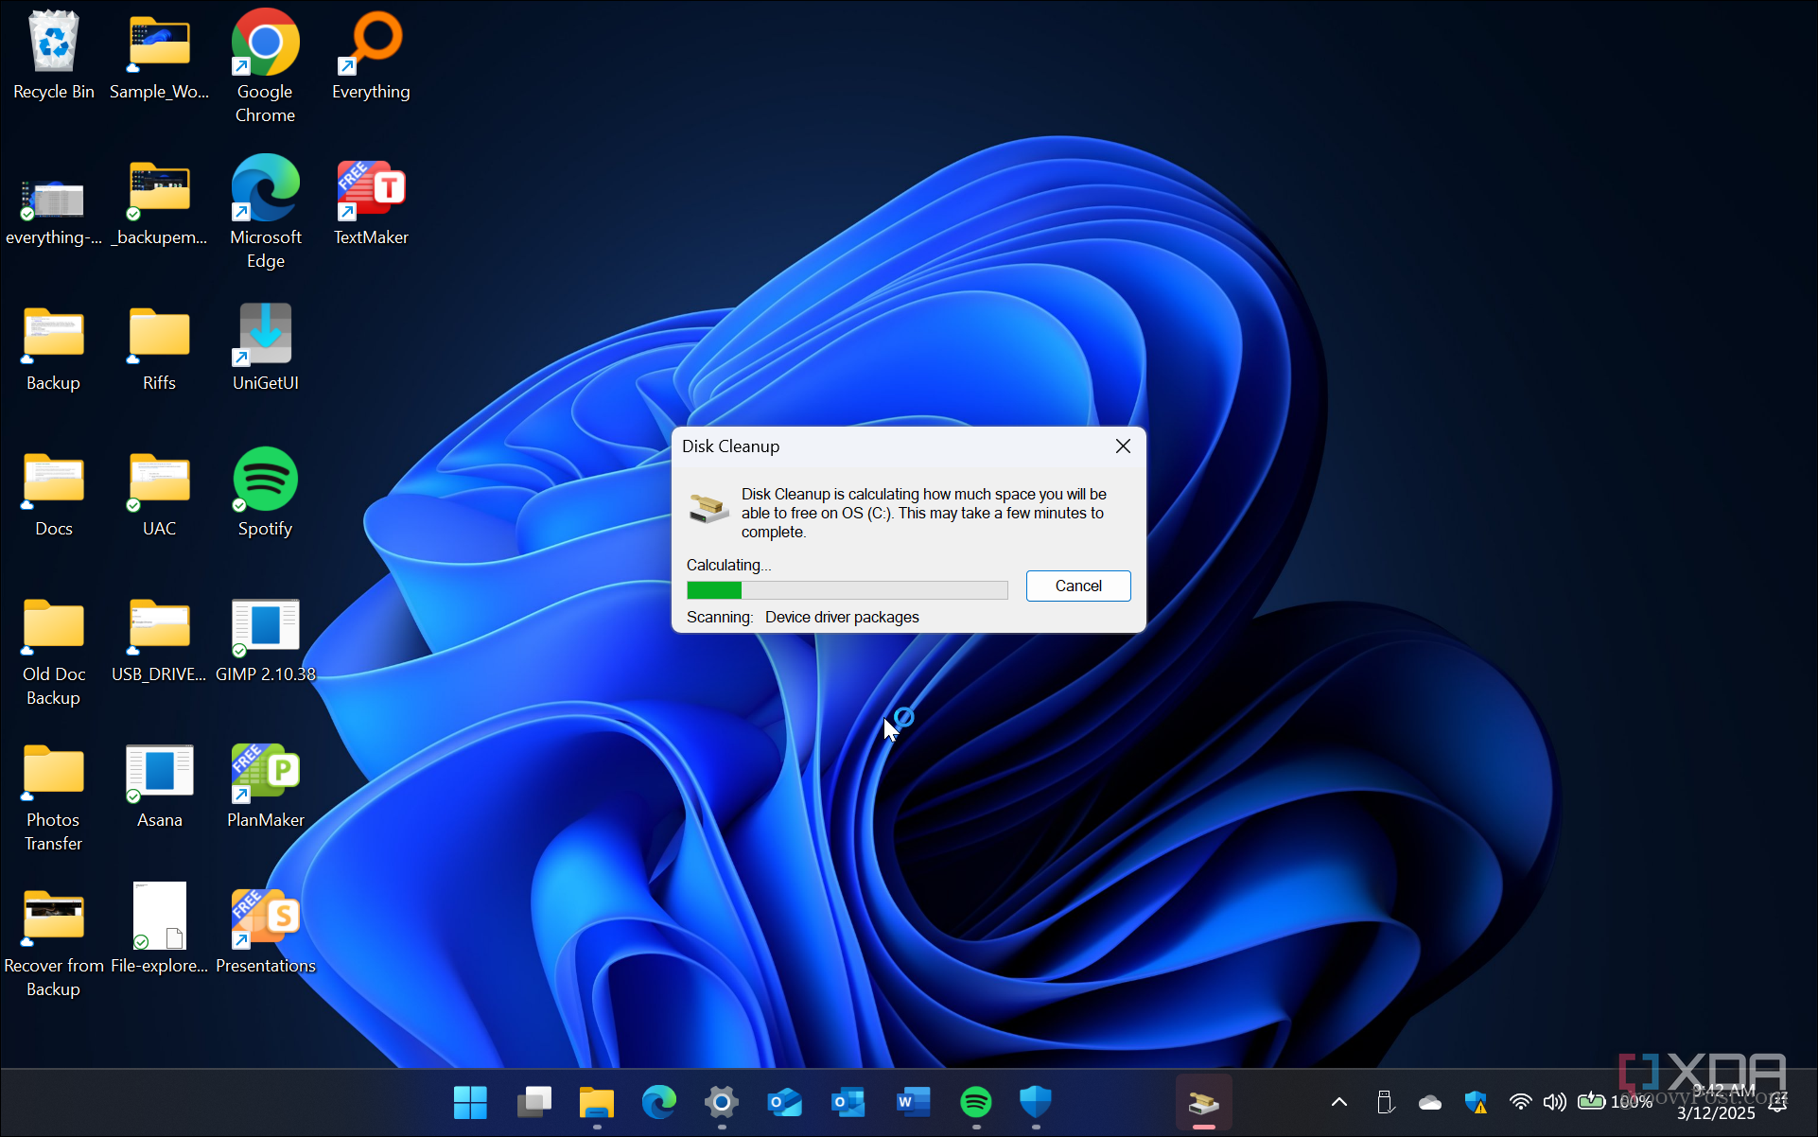1818x1137 pixels.
Task: Select the Microsoft Edge desktop shortcut
Action: (266, 212)
